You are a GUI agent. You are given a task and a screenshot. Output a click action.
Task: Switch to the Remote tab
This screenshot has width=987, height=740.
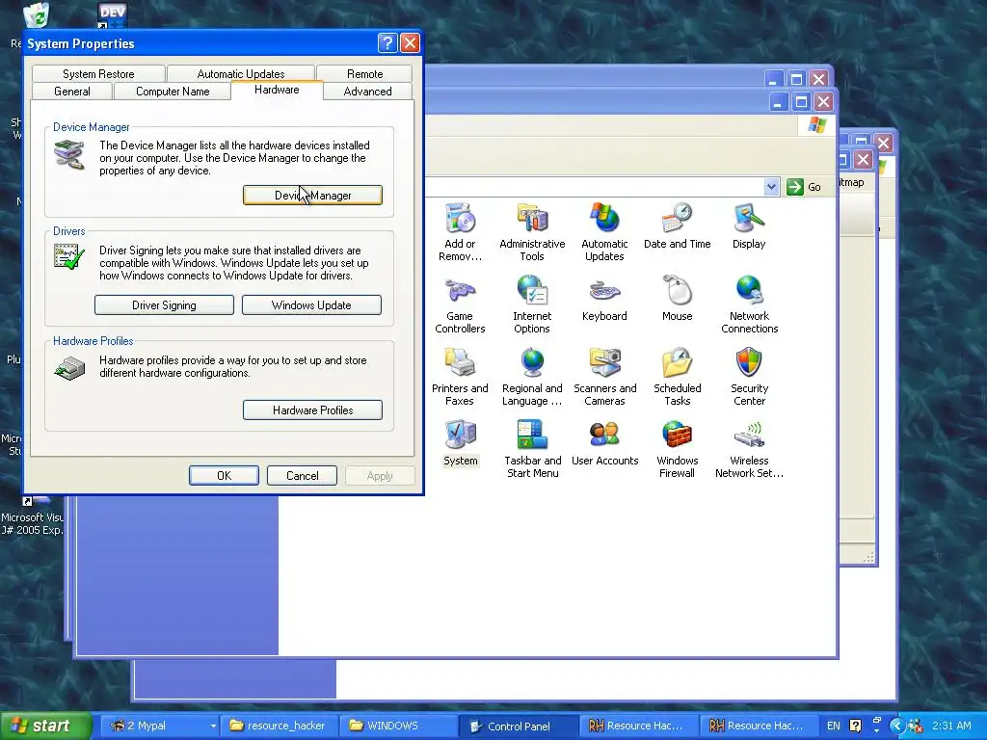[x=364, y=73]
